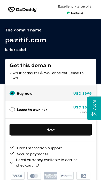Click the Alipay payment icon
101x180 pixels.
pos(83,176)
